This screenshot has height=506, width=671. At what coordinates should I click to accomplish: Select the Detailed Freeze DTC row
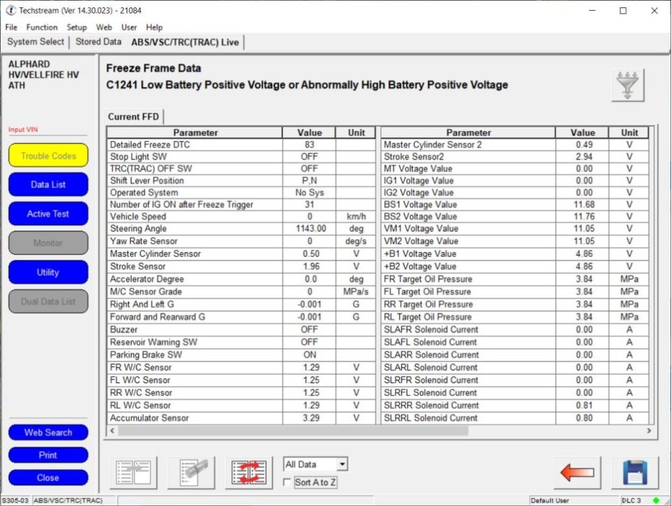(x=241, y=144)
